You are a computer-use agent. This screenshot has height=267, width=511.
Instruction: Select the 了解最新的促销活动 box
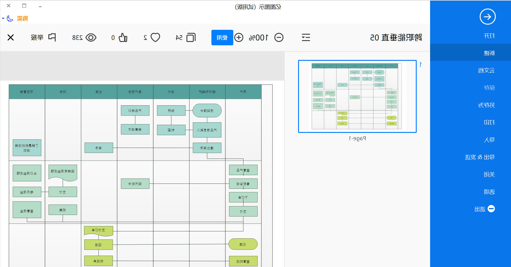(27, 148)
